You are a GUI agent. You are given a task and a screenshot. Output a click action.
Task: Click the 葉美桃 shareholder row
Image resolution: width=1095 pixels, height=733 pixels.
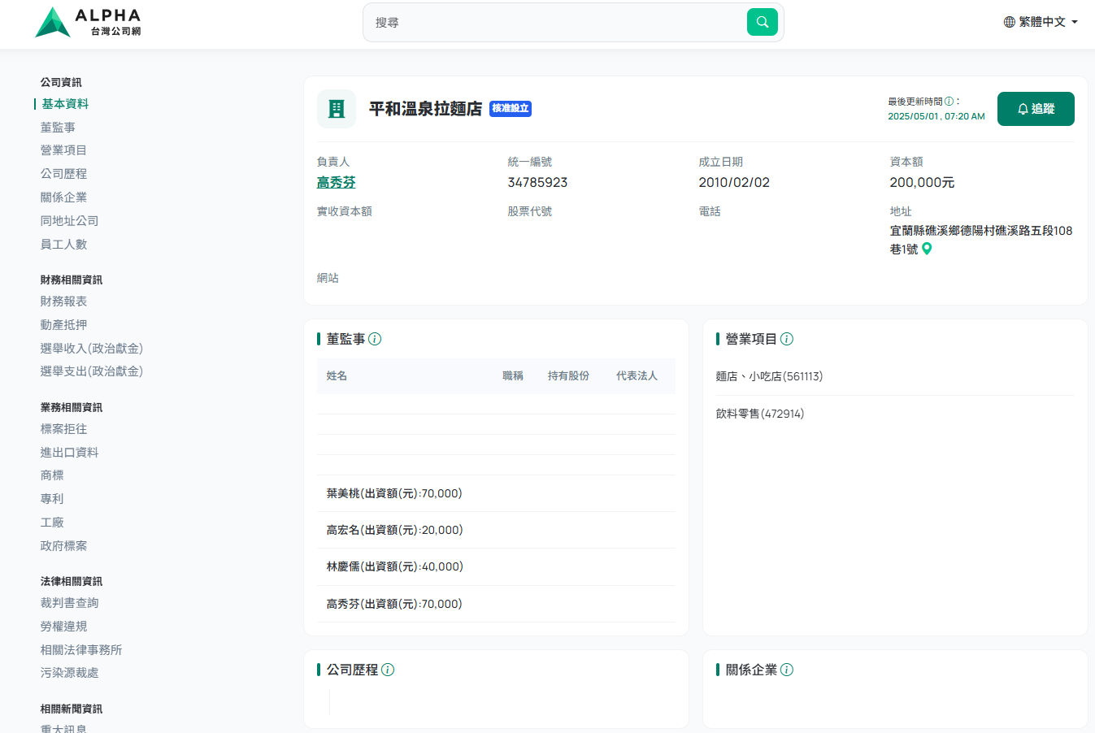[x=497, y=493]
